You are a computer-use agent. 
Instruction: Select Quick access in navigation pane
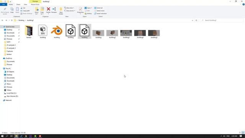(10, 27)
